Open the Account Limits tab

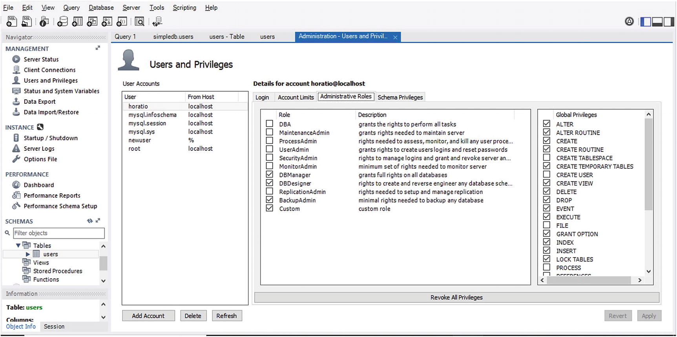296,97
